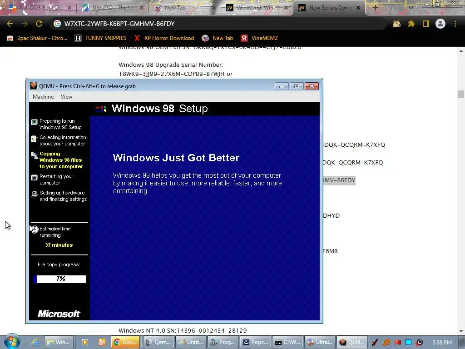Image resolution: width=465 pixels, height=349 pixels.
Task: Open the New Tab bookmark
Action: (218, 38)
